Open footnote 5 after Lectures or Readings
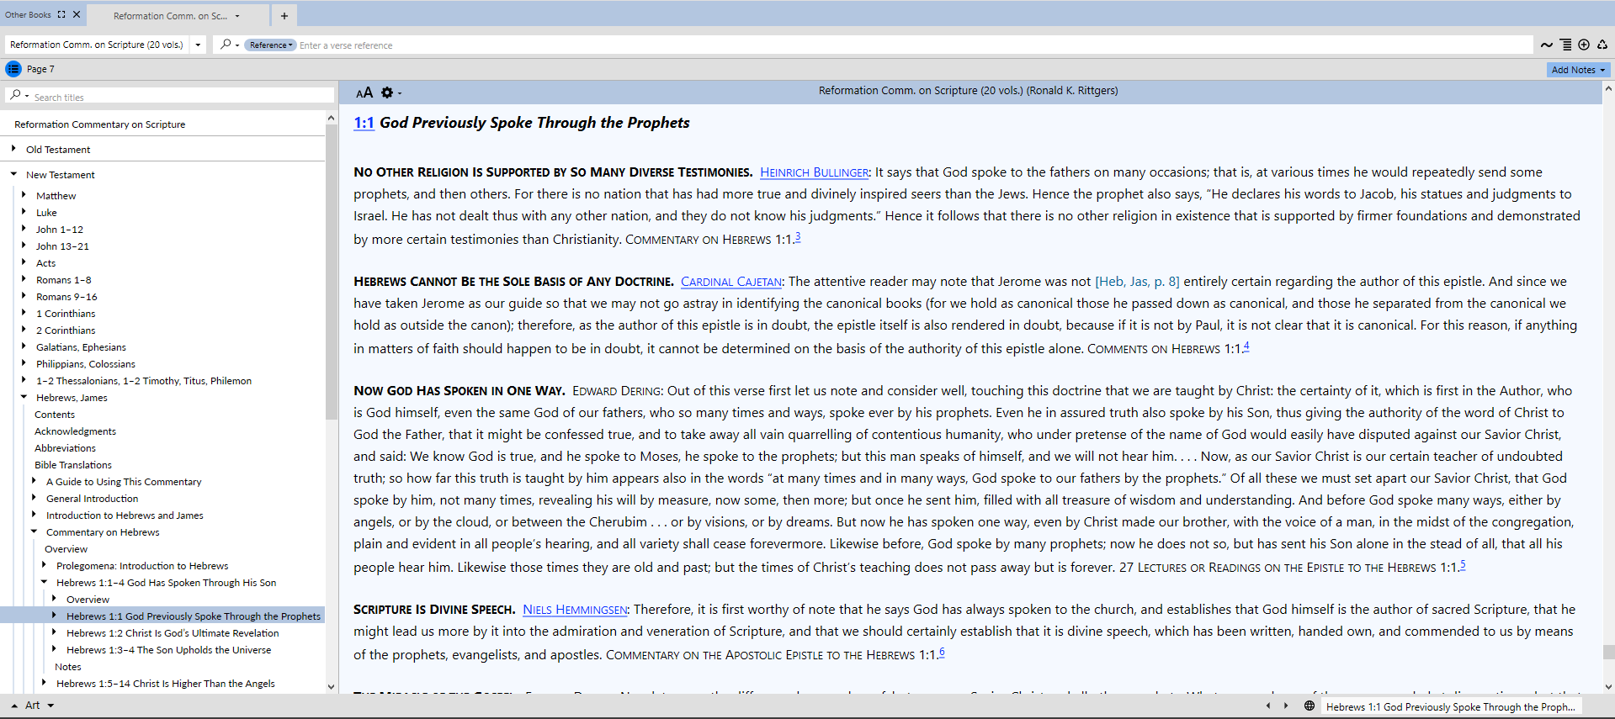Image resolution: width=1615 pixels, height=719 pixels. click(1463, 565)
